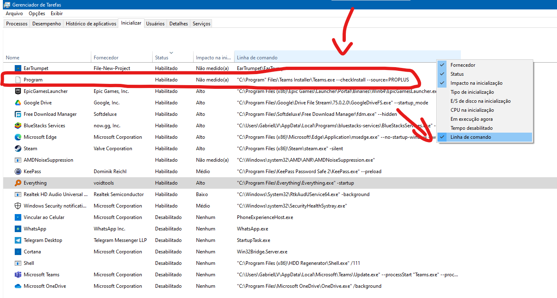Click the Windows Security shield icon

[18, 206]
